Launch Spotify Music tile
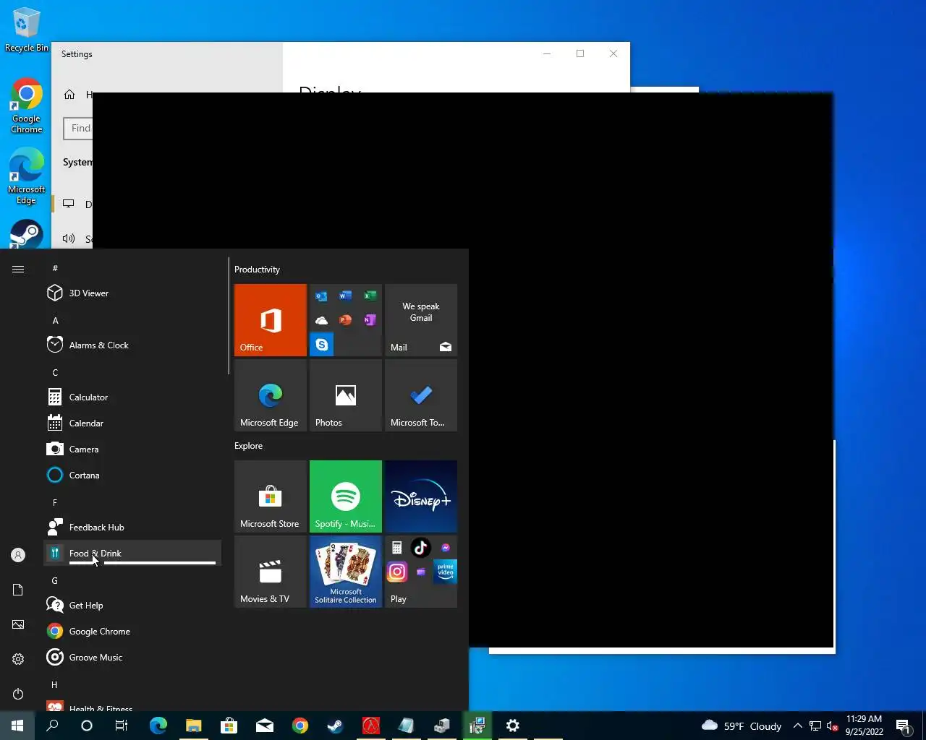The height and width of the screenshot is (740, 926). pos(346,496)
